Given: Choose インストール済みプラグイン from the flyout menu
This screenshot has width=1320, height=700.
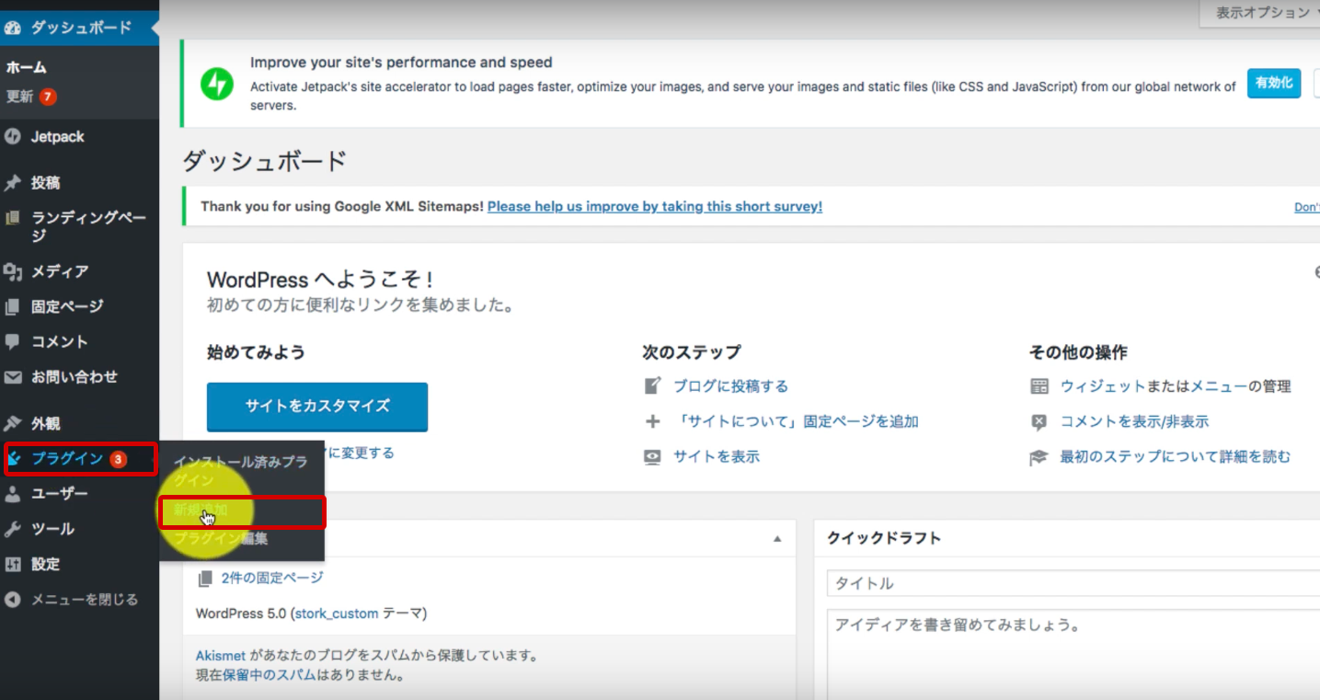Looking at the screenshot, I should point(241,470).
